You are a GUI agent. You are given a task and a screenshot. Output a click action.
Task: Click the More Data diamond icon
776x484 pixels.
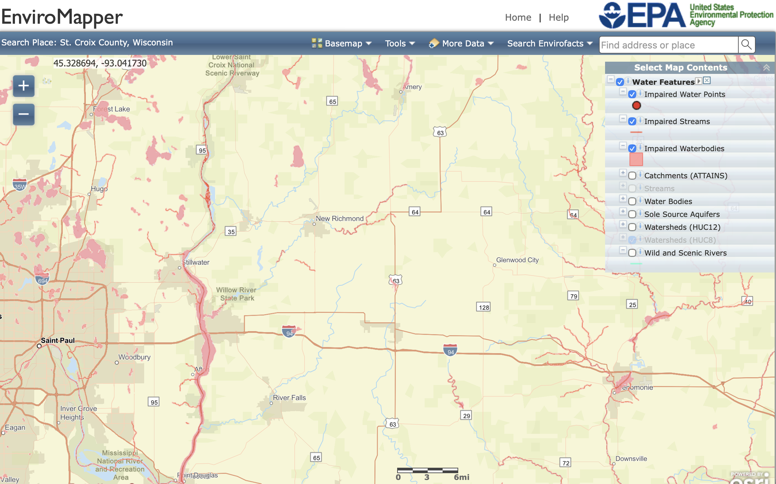point(434,44)
